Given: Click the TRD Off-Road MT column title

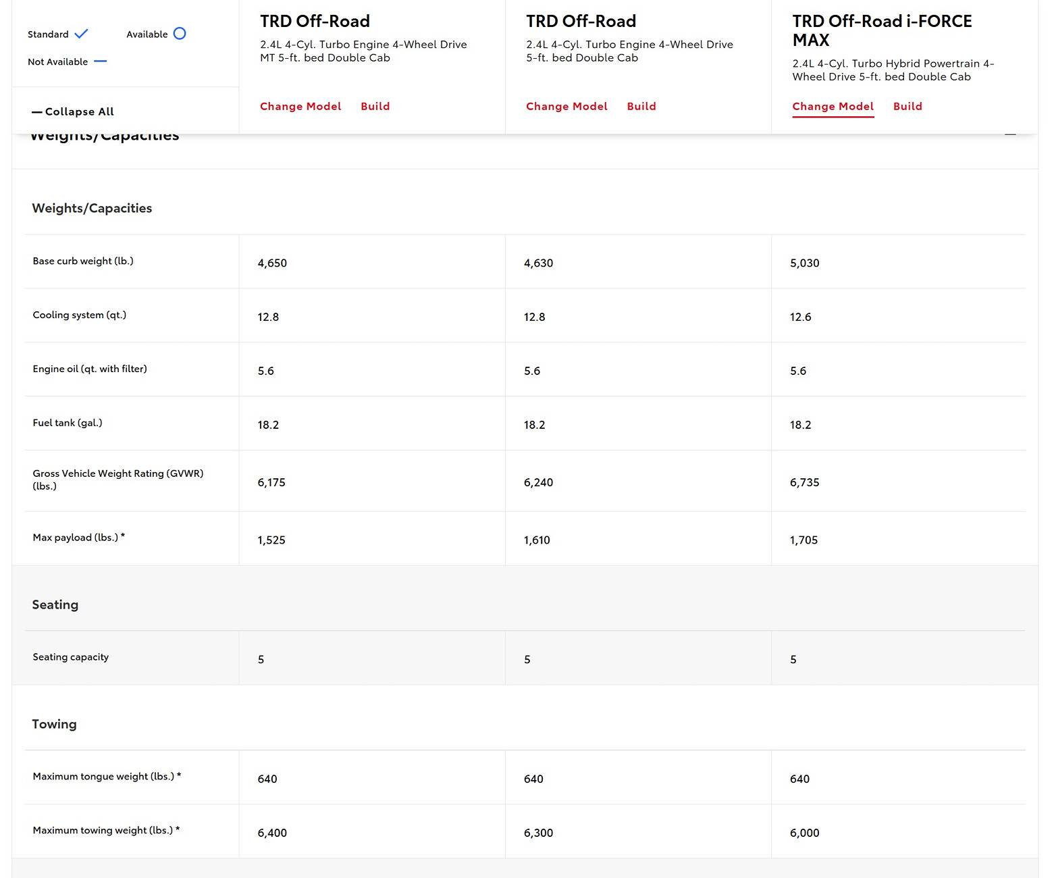Looking at the screenshot, I should 315,22.
